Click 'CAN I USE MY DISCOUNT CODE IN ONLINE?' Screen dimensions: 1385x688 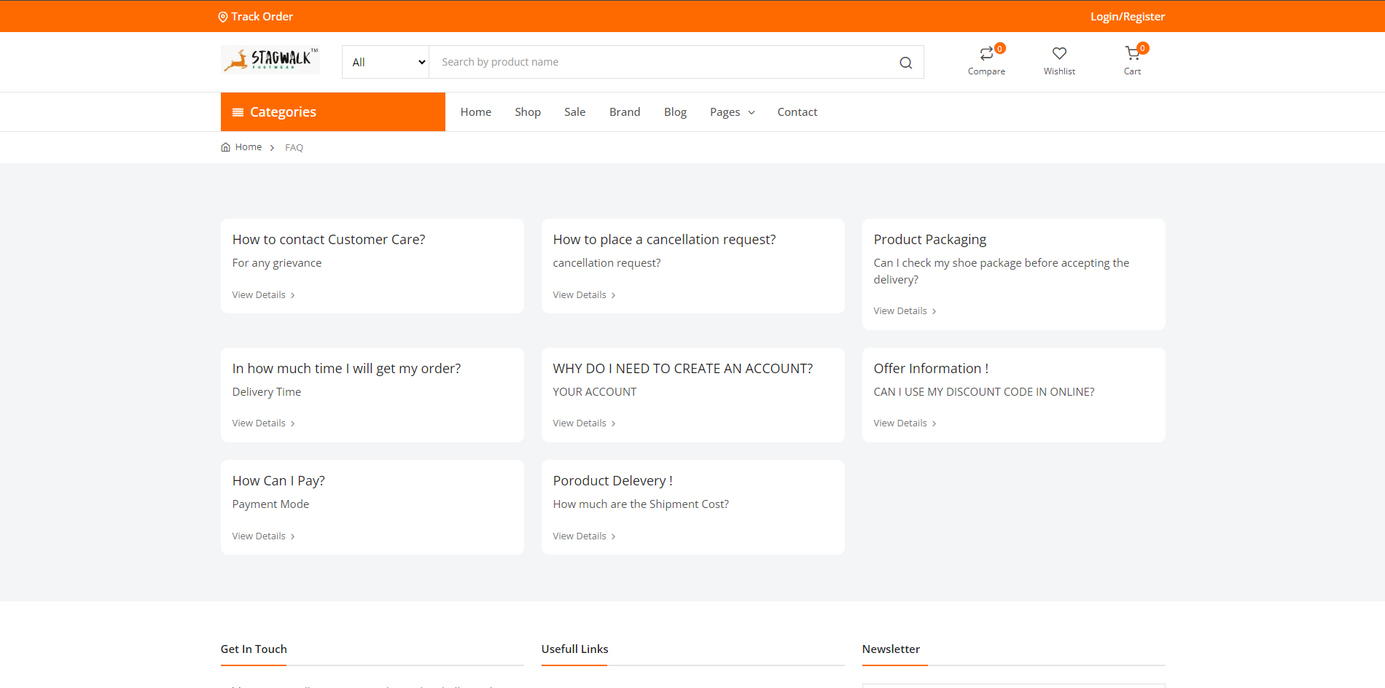coord(984,392)
